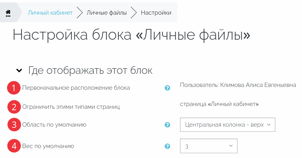The width and height of the screenshot is (302, 158).
Task: Open the default weight dropdown showing 3
Action: pos(209,146)
